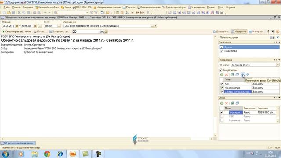Open the Материальные запасы menu
This screenshot has height=158, width=281.
coord(107,7)
